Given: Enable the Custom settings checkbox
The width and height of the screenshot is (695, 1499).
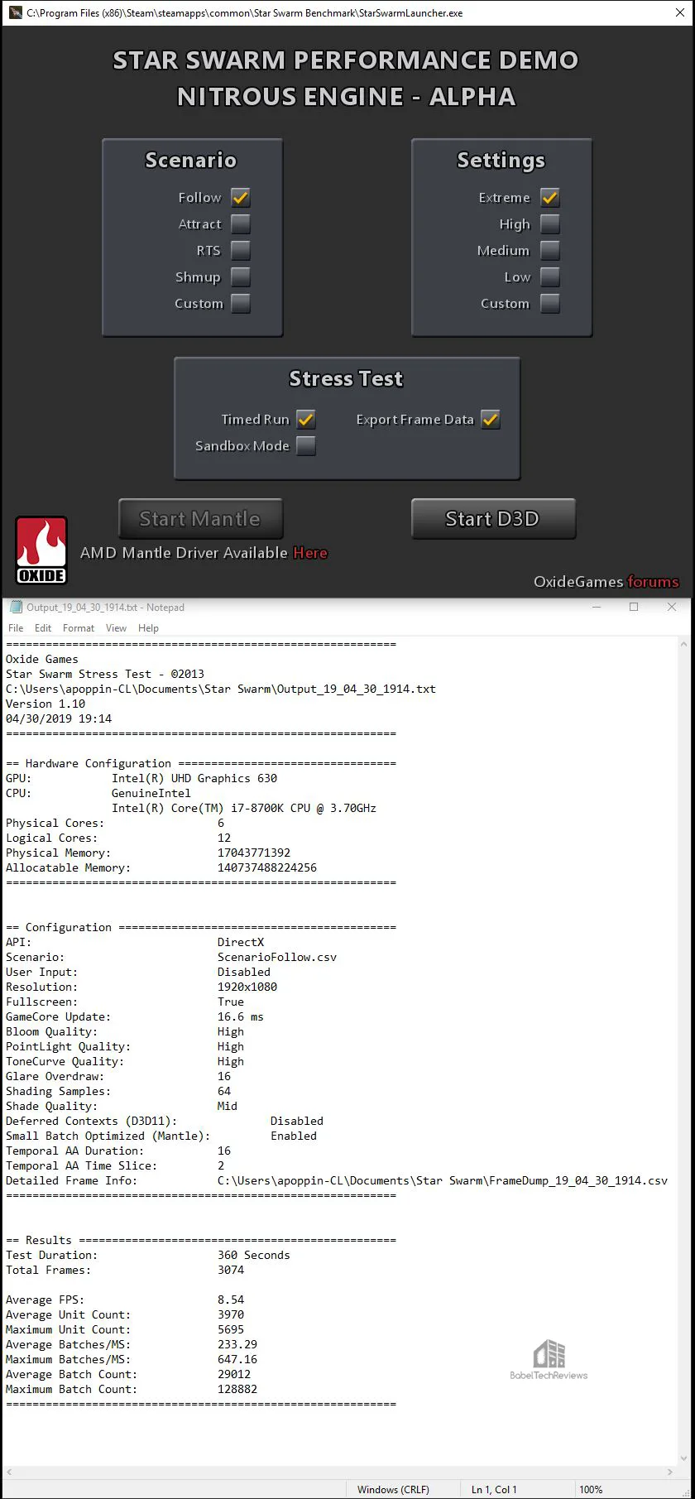Looking at the screenshot, I should [550, 304].
